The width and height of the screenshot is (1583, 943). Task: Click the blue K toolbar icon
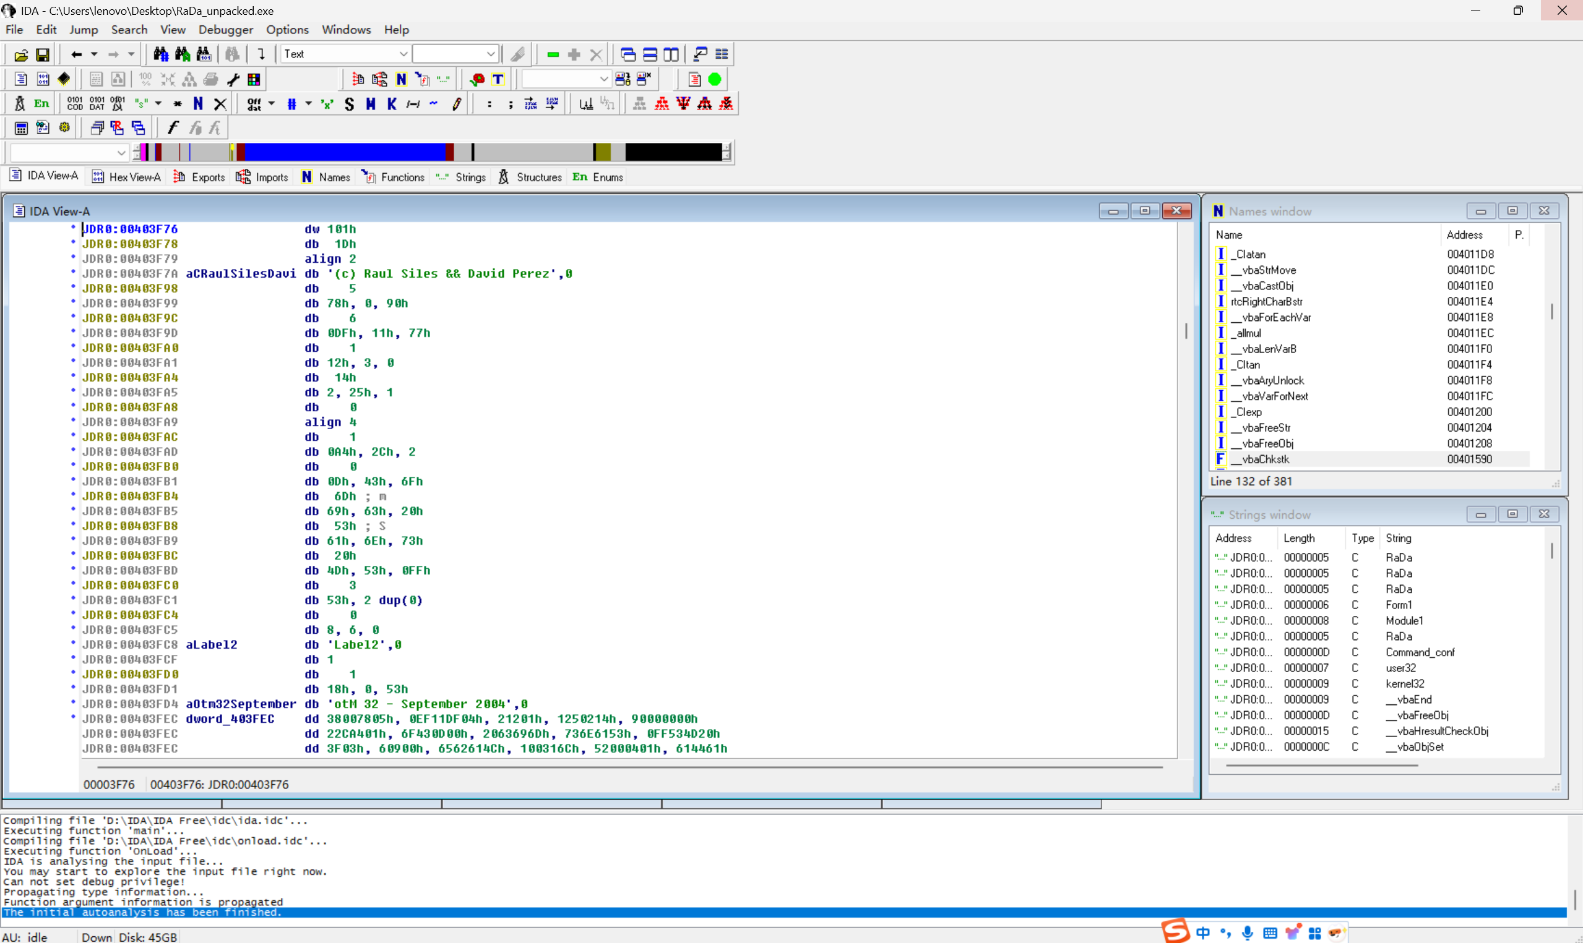click(x=392, y=104)
